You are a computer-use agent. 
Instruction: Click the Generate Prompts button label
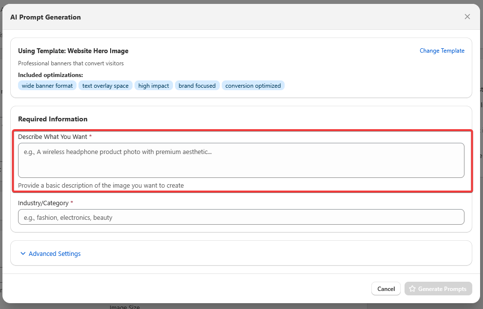pyautogui.click(x=442, y=289)
